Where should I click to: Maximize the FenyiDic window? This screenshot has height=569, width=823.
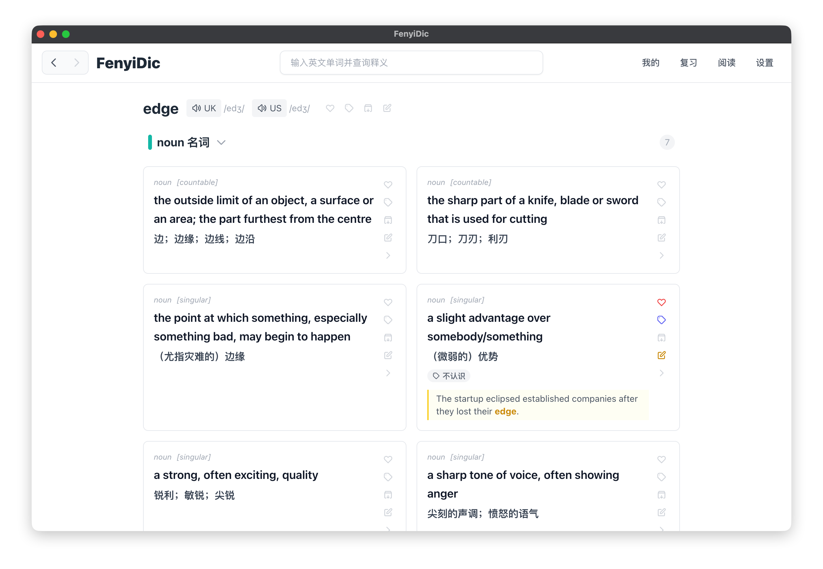pyautogui.click(x=66, y=34)
